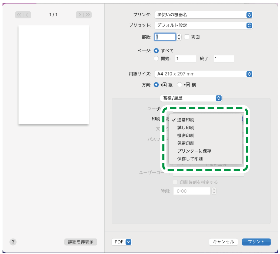Go to next page in preview

pyautogui.click(x=79, y=15)
